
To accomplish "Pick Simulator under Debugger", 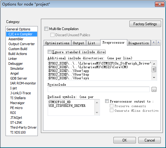I will (x=17, y=68).
